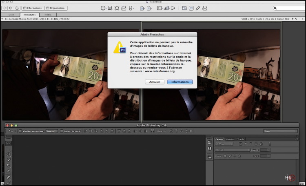Open the workspace switcher dropdown in Photoshop
The image size is (306, 186).
click(281, 131)
